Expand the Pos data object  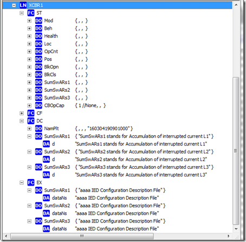[x=29, y=59]
